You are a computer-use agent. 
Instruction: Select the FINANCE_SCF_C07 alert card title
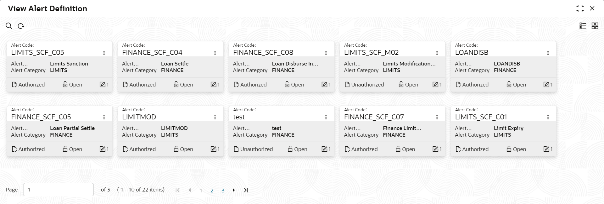click(x=374, y=117)
